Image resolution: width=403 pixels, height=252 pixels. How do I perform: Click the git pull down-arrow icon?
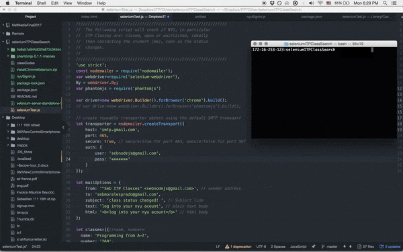coord(345,247)
